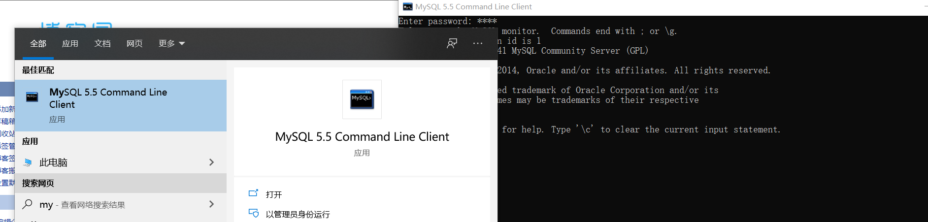Click the magnifier icon beside my web search
Viewport: 928px width, 222px height.
[28, 204]
